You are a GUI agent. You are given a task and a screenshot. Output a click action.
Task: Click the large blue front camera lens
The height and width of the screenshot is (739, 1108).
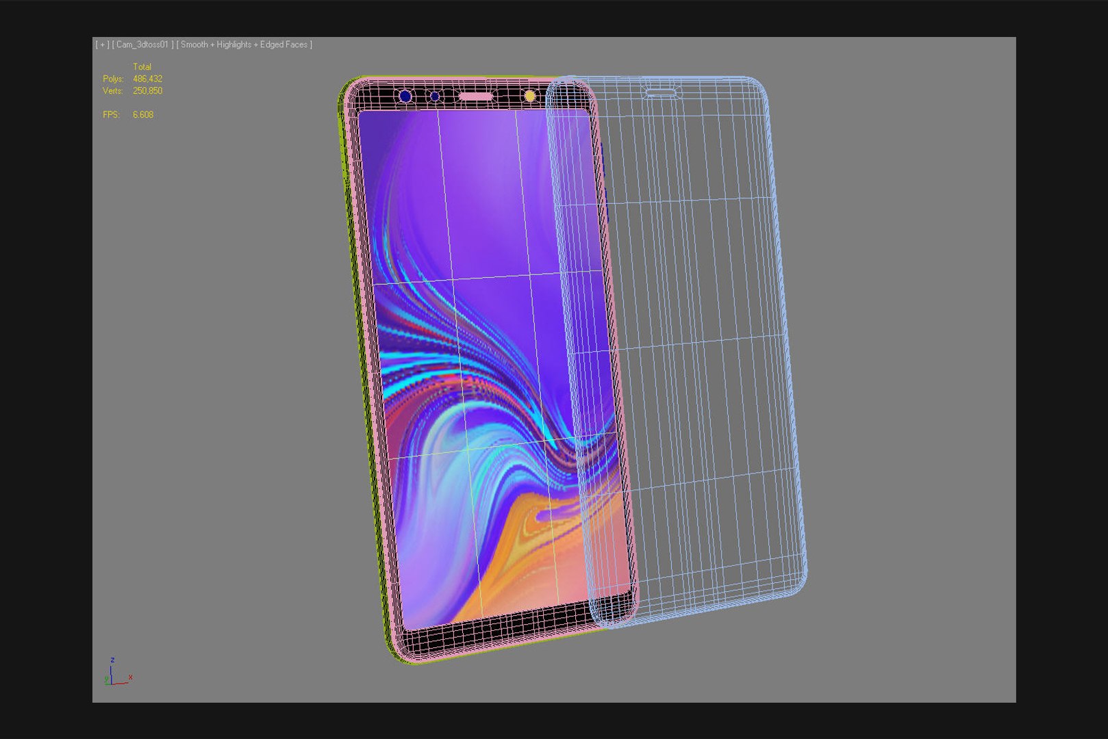click(405, 96)
